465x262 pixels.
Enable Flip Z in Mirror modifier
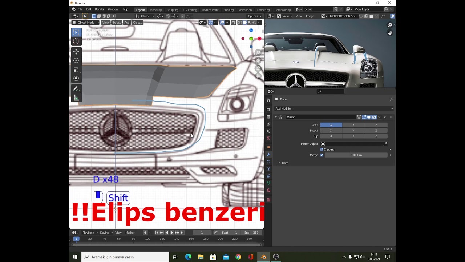[x=376, y=136]
